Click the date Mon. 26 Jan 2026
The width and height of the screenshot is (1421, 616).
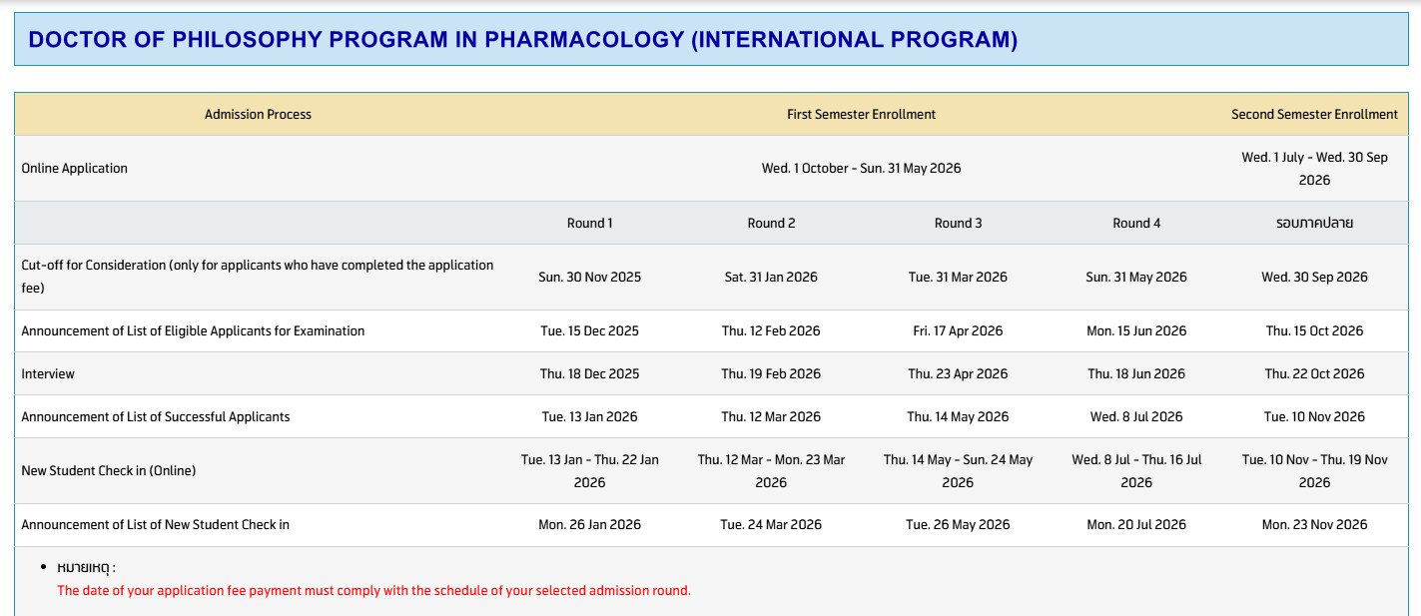pos(589,525)
